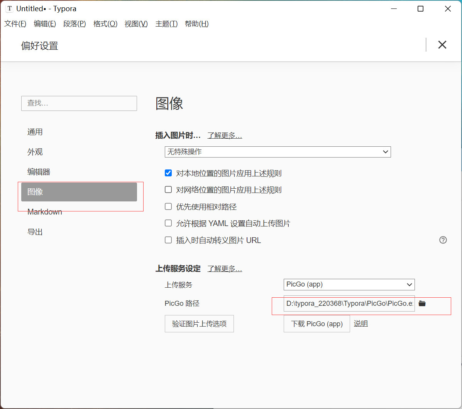Maximize the Typora window
Image resolution: width=462 pixels, height=409 pixels.
pos(420,9)
